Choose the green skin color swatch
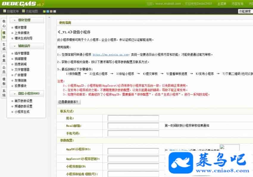253x177 pixels. 44,11
